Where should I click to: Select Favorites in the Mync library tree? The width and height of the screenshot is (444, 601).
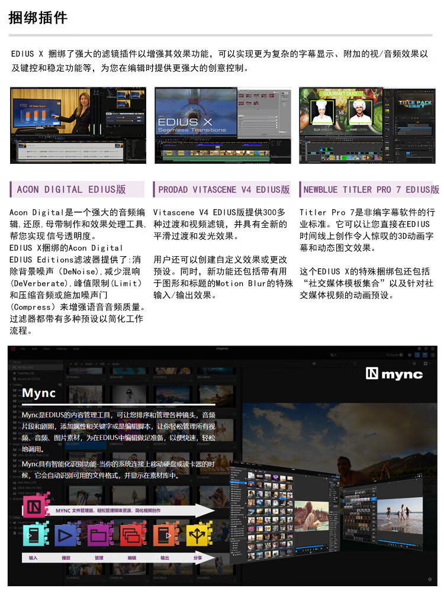(24, 373)
